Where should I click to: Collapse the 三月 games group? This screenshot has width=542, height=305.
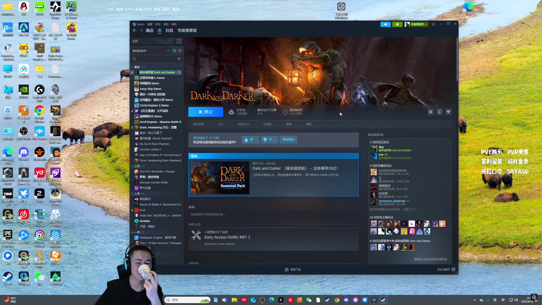point(132,166)
